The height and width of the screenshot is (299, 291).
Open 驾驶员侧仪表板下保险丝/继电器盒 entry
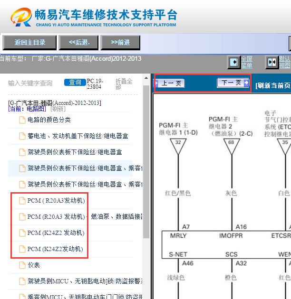75,152
